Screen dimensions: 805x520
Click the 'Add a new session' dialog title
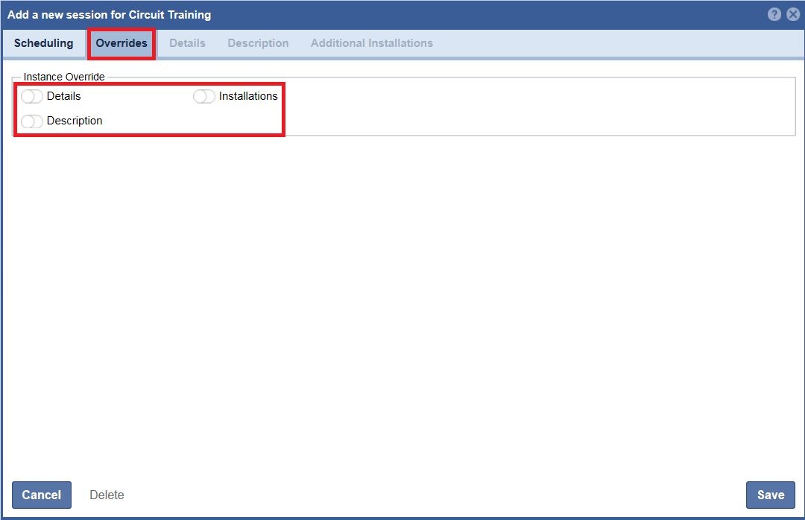tap(109, 15)
